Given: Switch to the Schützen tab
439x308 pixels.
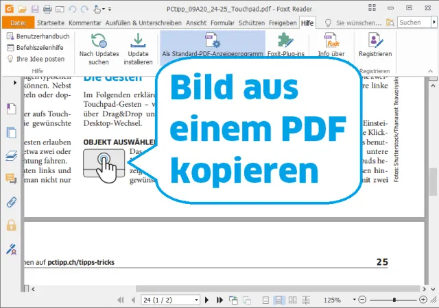Looking at the screenshot, I should [x=252, y=23].
